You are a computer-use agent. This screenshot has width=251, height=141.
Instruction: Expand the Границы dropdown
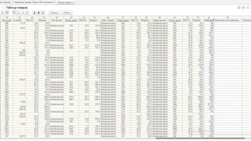54,13
